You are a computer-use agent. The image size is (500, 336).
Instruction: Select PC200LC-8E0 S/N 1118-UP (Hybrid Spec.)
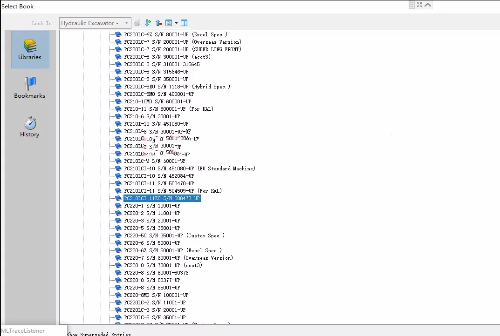(177, 87)
